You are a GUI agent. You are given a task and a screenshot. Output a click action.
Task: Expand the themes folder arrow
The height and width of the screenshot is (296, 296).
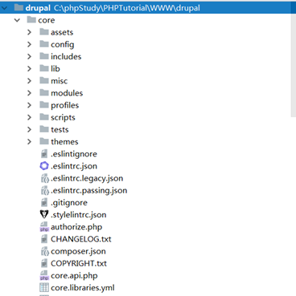[29, 142]
